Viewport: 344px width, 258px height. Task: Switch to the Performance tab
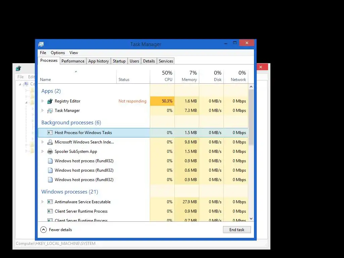pos(73,61)
